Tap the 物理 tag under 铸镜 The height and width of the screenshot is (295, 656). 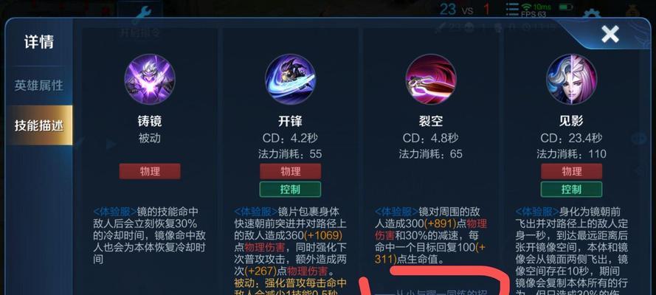pos(150,171)
